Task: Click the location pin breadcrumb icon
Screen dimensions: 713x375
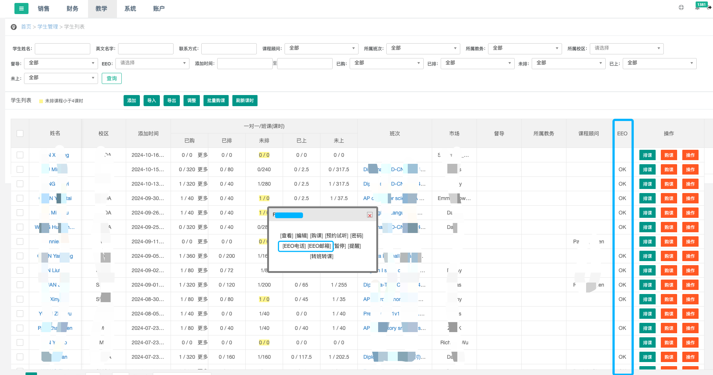Action: pyautogui.click(x=14, y=27)
